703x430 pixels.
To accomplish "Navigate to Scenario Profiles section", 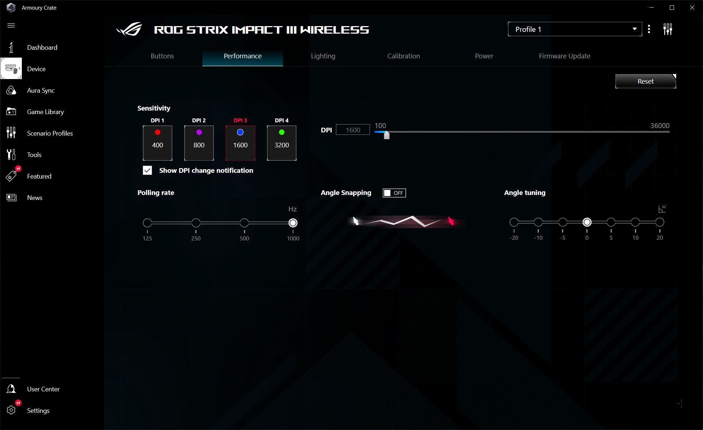I will [50, 133].
